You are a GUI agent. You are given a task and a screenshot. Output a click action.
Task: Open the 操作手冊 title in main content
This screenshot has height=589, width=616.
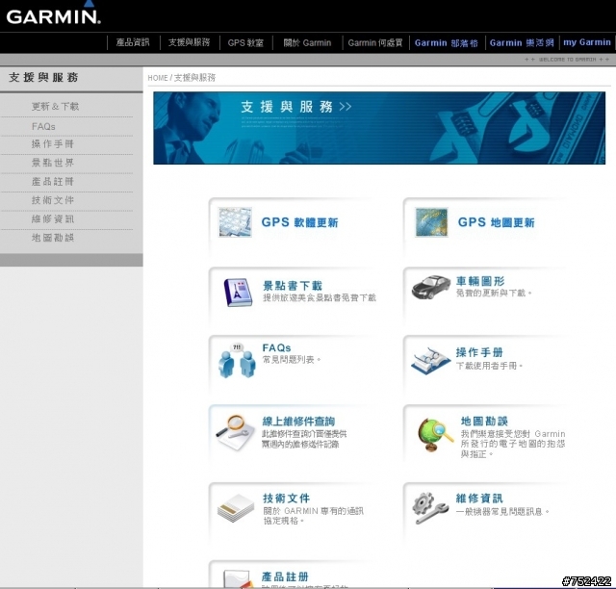(x=479, y=352)
